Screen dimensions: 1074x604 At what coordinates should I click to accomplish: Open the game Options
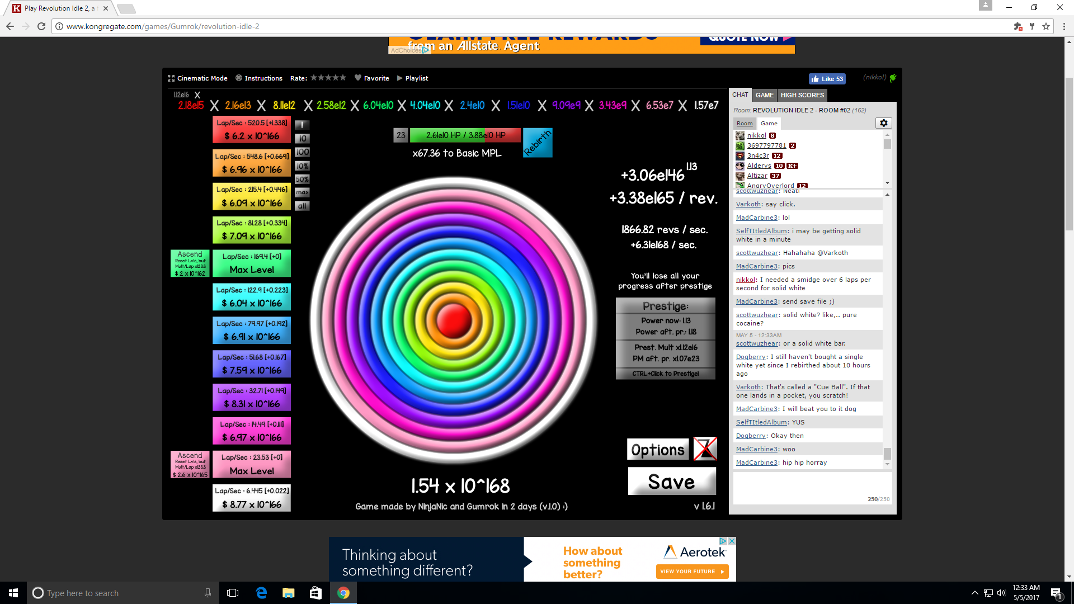tap(658, 450)
